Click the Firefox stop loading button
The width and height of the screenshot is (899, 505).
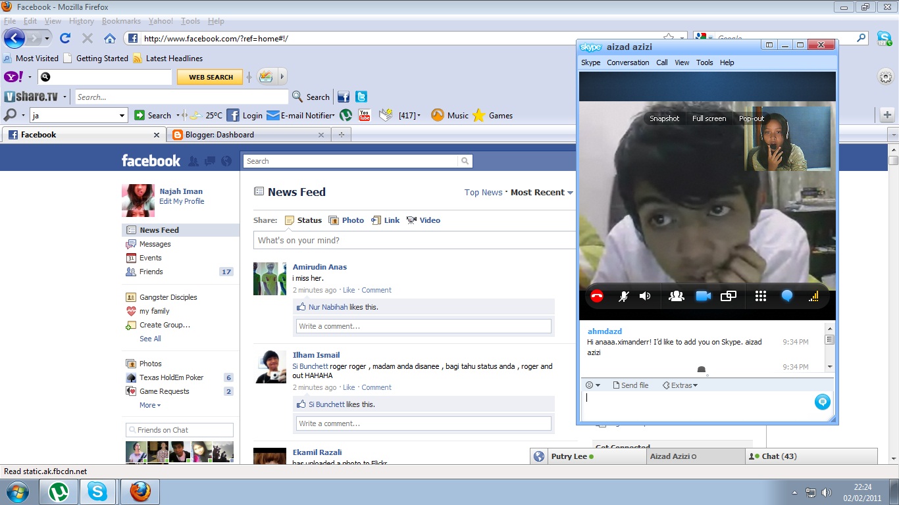tap(87, 38)
